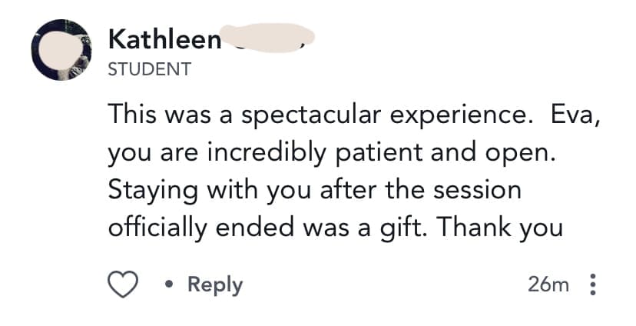636x326 pixels.
Task: Click the word "gift" in the comment
Action: point(417,228)
